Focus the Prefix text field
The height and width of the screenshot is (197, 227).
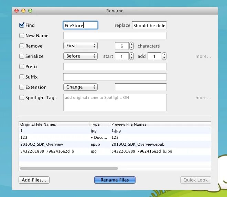coord(115,66)
